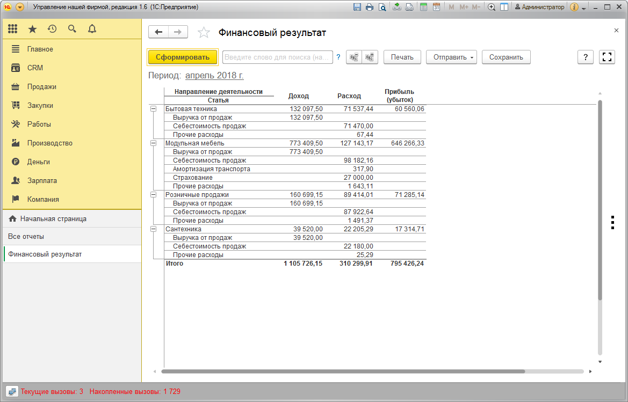Collapse the Бытовая техника group
Screen dimensions: 628x402
click(x=153, y=109)
